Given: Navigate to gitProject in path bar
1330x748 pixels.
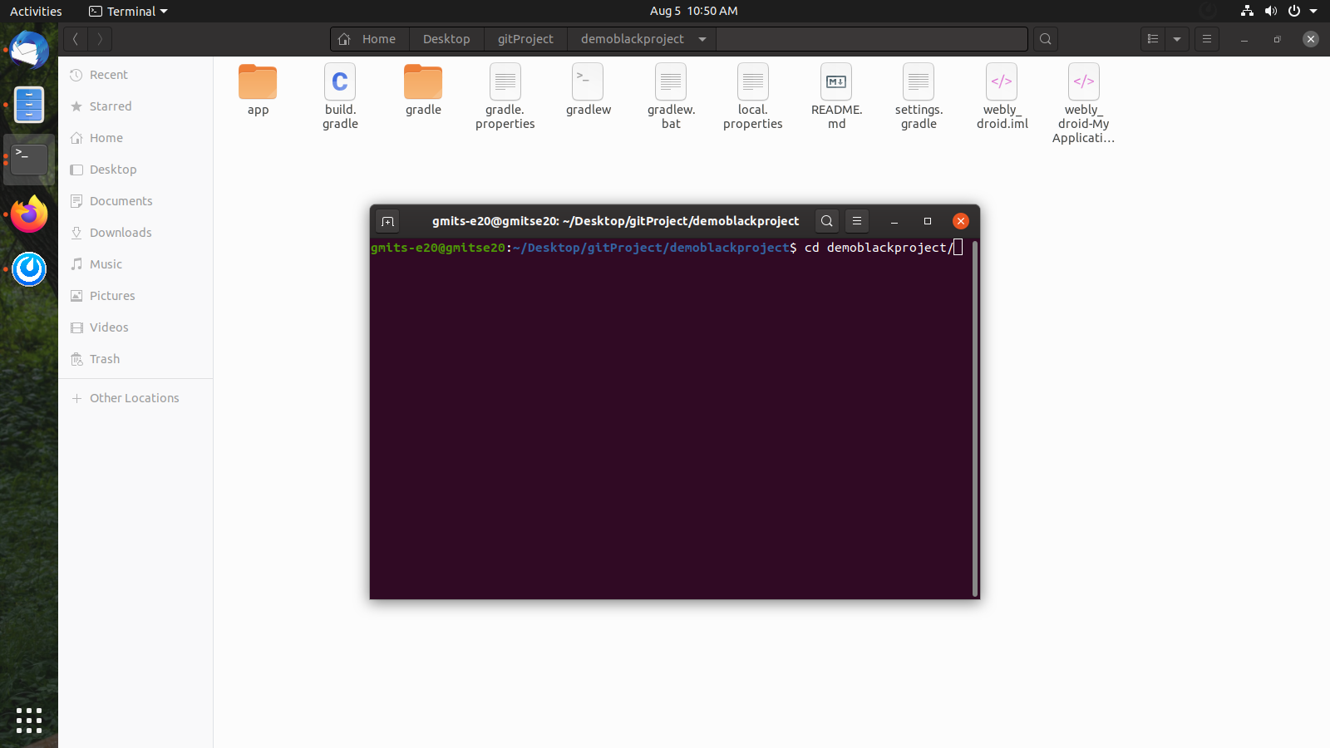Looking at the screenshot, I should (525, 39).
